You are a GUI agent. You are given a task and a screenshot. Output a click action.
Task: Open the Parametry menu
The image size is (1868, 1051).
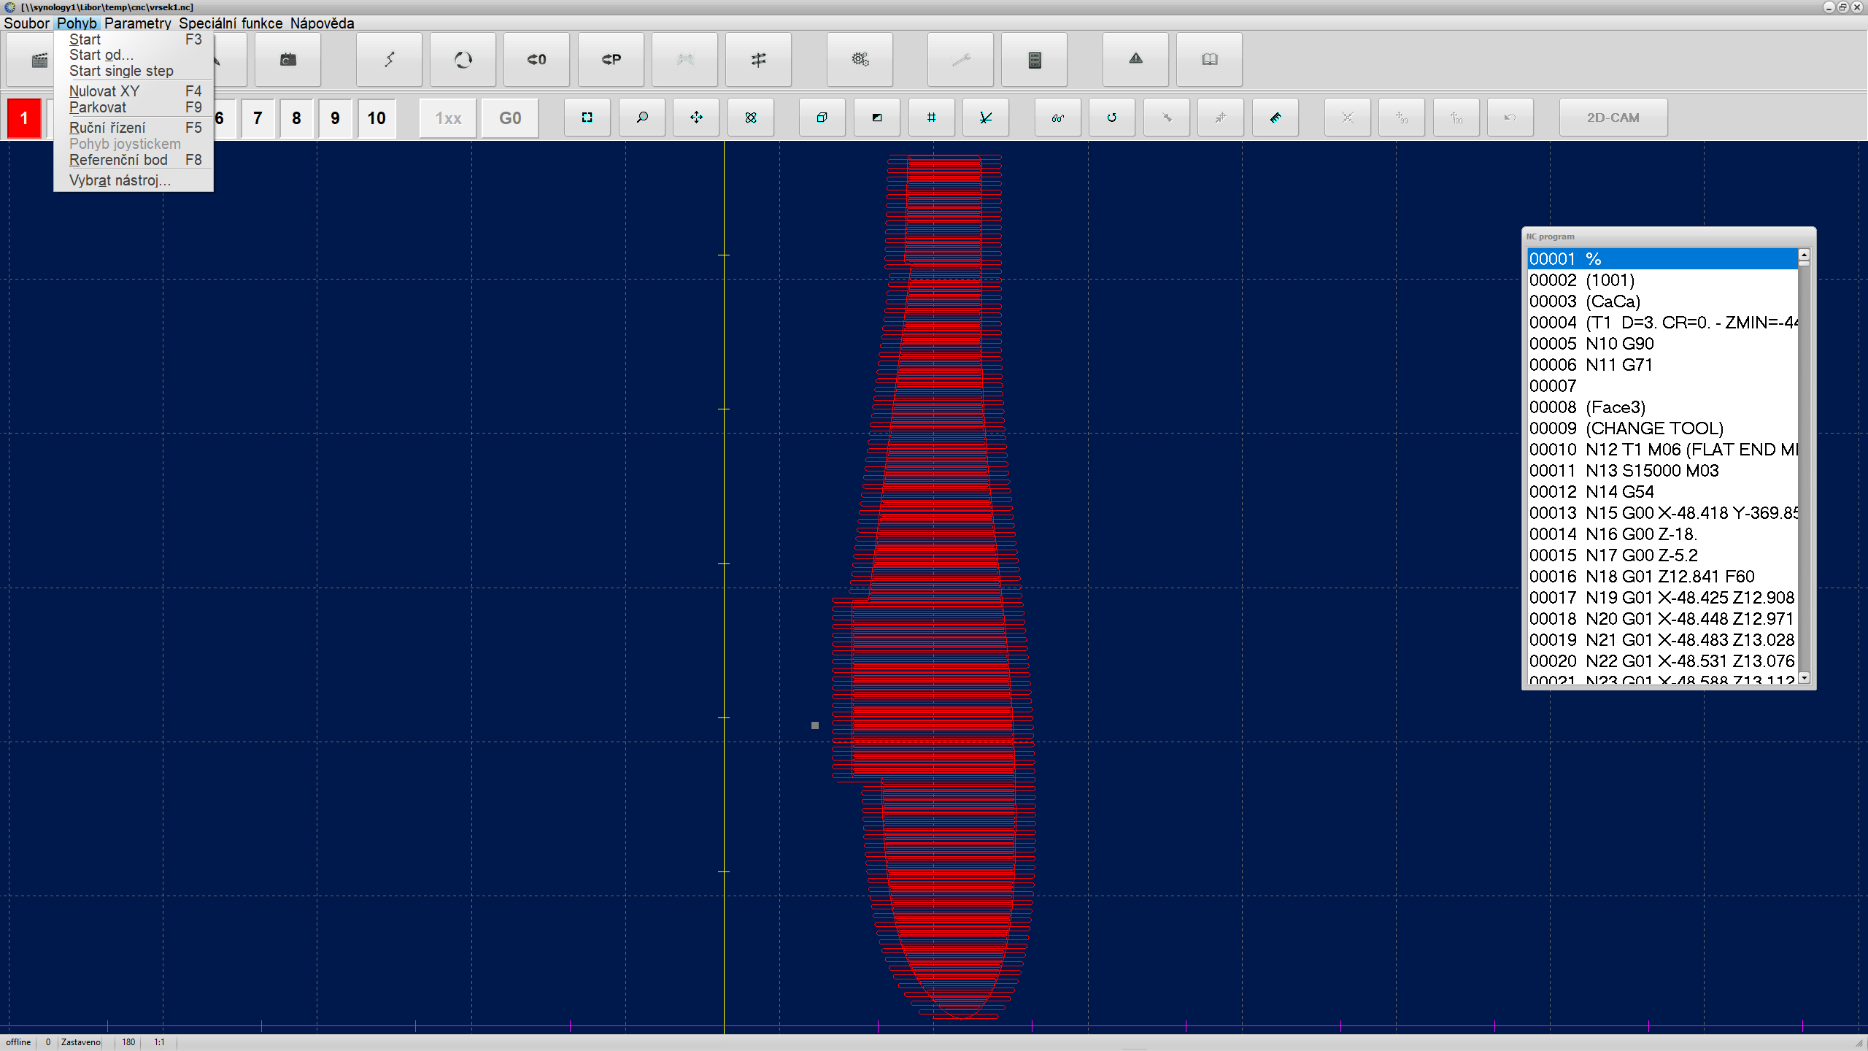(137, 23)
